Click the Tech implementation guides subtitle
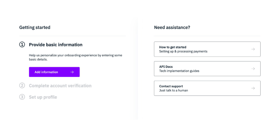Image resolution: width=280 pixels, height=127 pixels. pyautogui.click(x=179, y=71)
